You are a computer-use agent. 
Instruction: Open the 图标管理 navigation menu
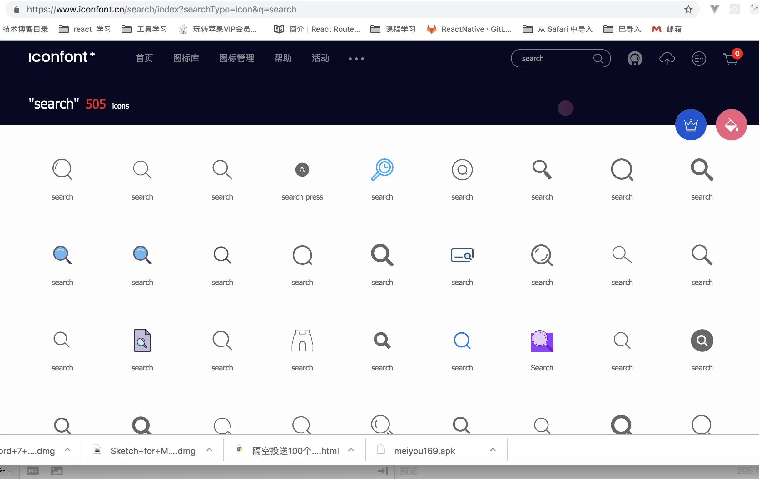[x=236, y=58]
